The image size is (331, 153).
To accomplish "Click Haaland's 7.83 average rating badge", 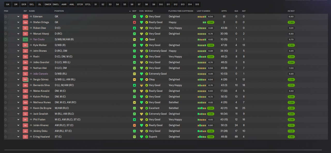I will tap(291, 137).
